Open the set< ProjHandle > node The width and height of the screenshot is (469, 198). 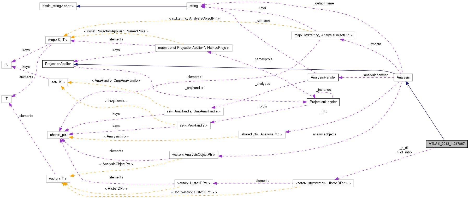tap(194, 125)
